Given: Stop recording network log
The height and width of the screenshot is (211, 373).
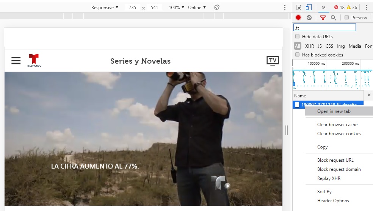Looking at the screenshot, I should (x=298, y=17).
